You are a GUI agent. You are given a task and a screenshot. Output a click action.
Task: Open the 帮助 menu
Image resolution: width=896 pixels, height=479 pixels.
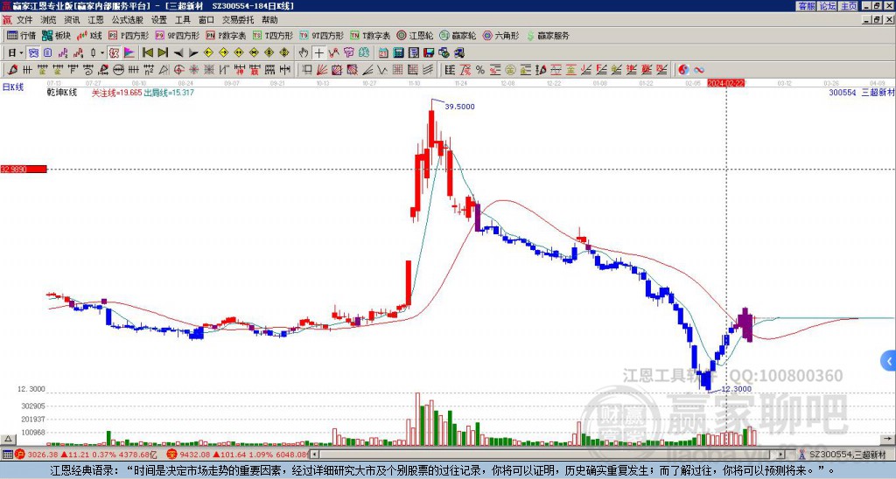click(x=269, y=20)
